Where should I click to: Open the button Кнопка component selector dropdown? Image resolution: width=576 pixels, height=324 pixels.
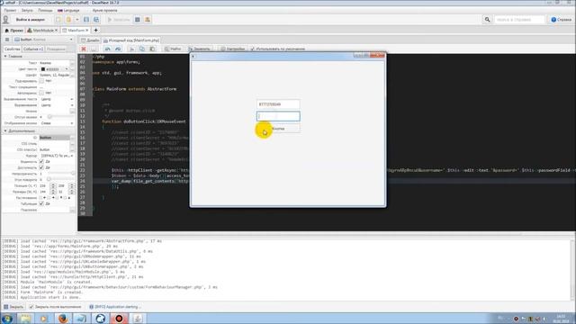click(x=44, y=40)
